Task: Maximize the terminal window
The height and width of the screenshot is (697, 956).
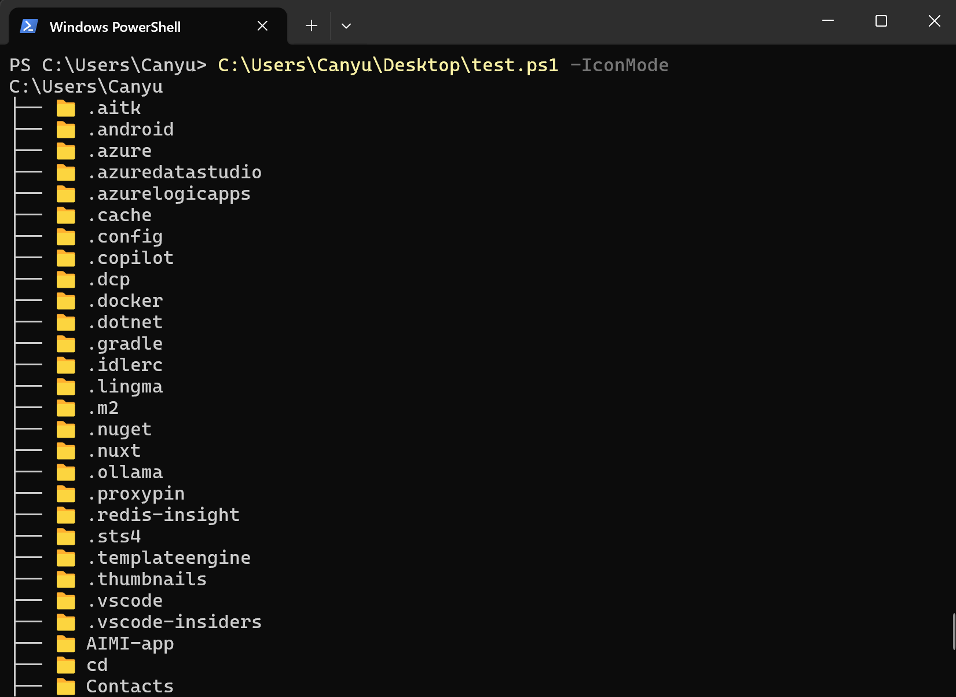Action: [881, 21]
